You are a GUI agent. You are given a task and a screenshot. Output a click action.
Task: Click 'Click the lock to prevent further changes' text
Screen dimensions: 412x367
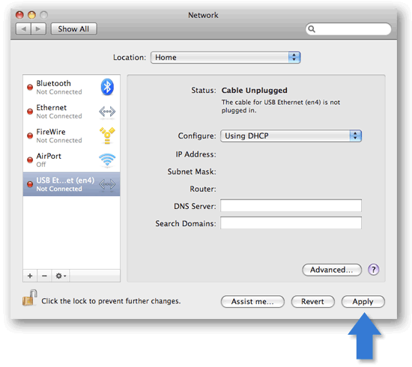point(111,301)
